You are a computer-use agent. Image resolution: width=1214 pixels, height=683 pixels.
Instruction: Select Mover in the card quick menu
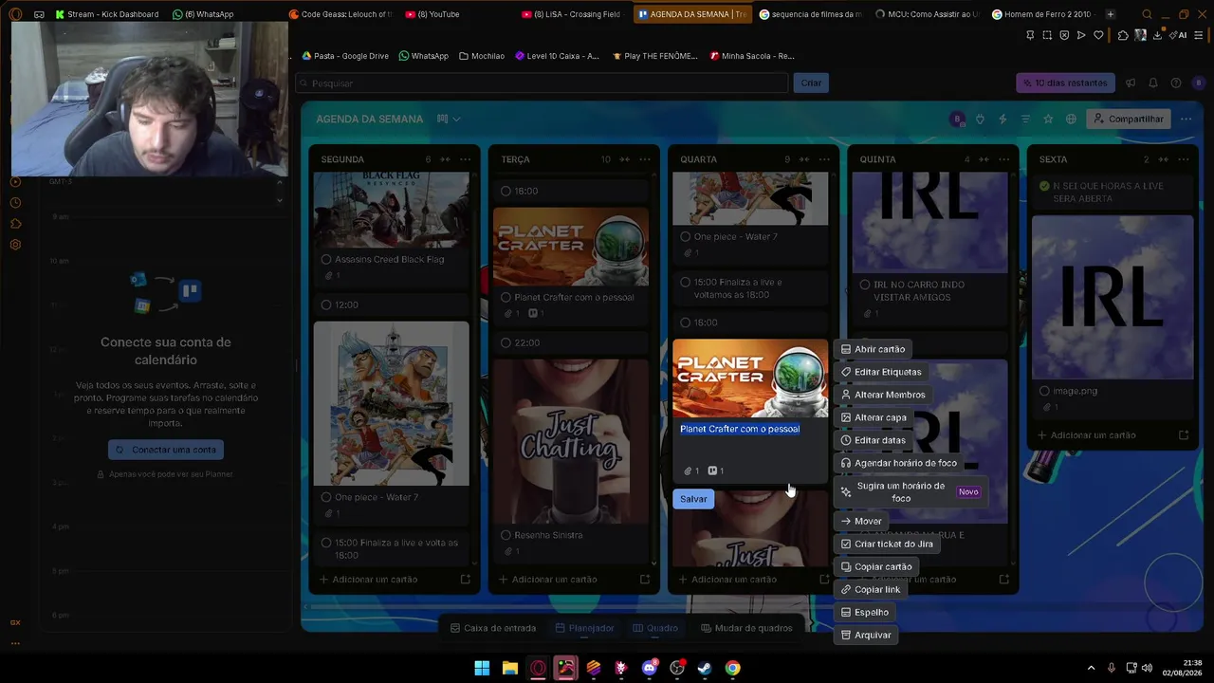point(861,521)
